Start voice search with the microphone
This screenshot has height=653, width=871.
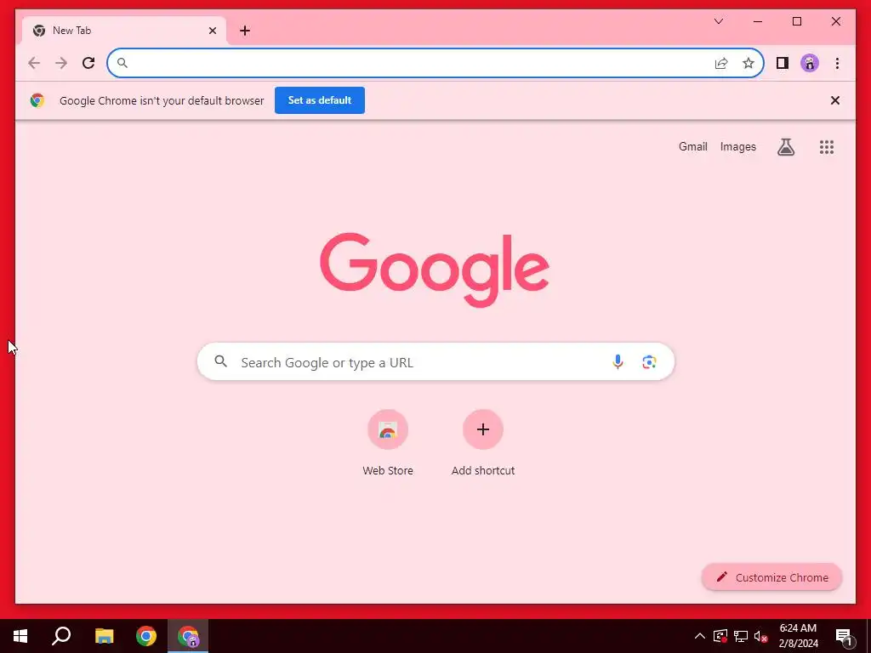(x=618, y=362)
